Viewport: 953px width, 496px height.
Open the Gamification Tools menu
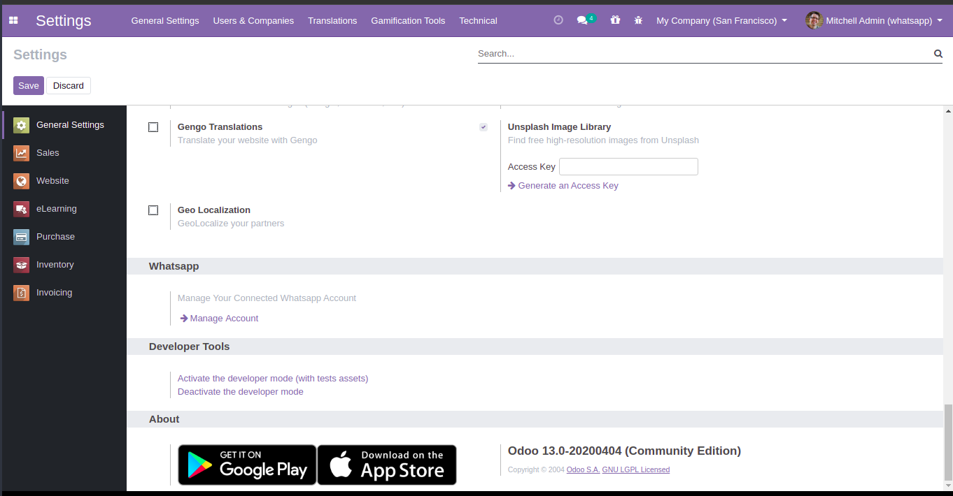[408, 21]
